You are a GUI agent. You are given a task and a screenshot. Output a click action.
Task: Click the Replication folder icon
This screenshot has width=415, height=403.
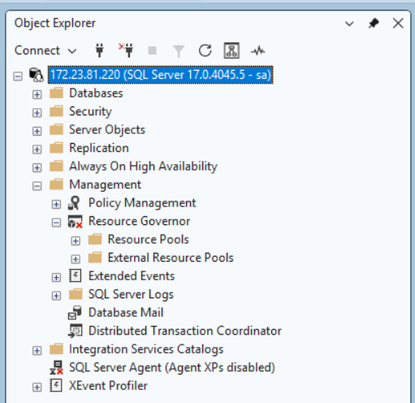click(x=56, y=148)
